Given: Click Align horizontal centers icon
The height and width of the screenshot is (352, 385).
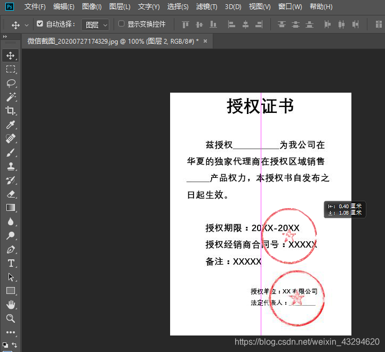Looking at the screenshot, I should 245,24.
